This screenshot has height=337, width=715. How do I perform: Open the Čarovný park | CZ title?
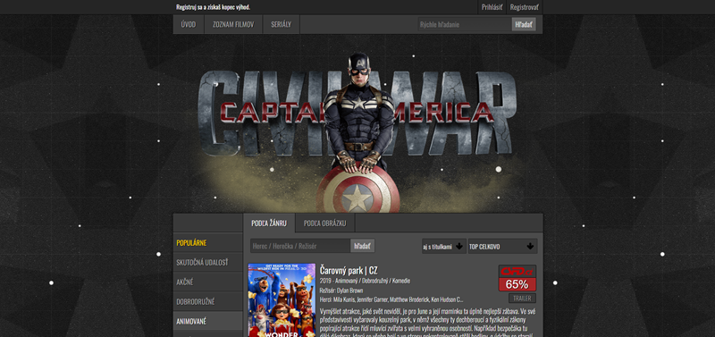point(349,269)
